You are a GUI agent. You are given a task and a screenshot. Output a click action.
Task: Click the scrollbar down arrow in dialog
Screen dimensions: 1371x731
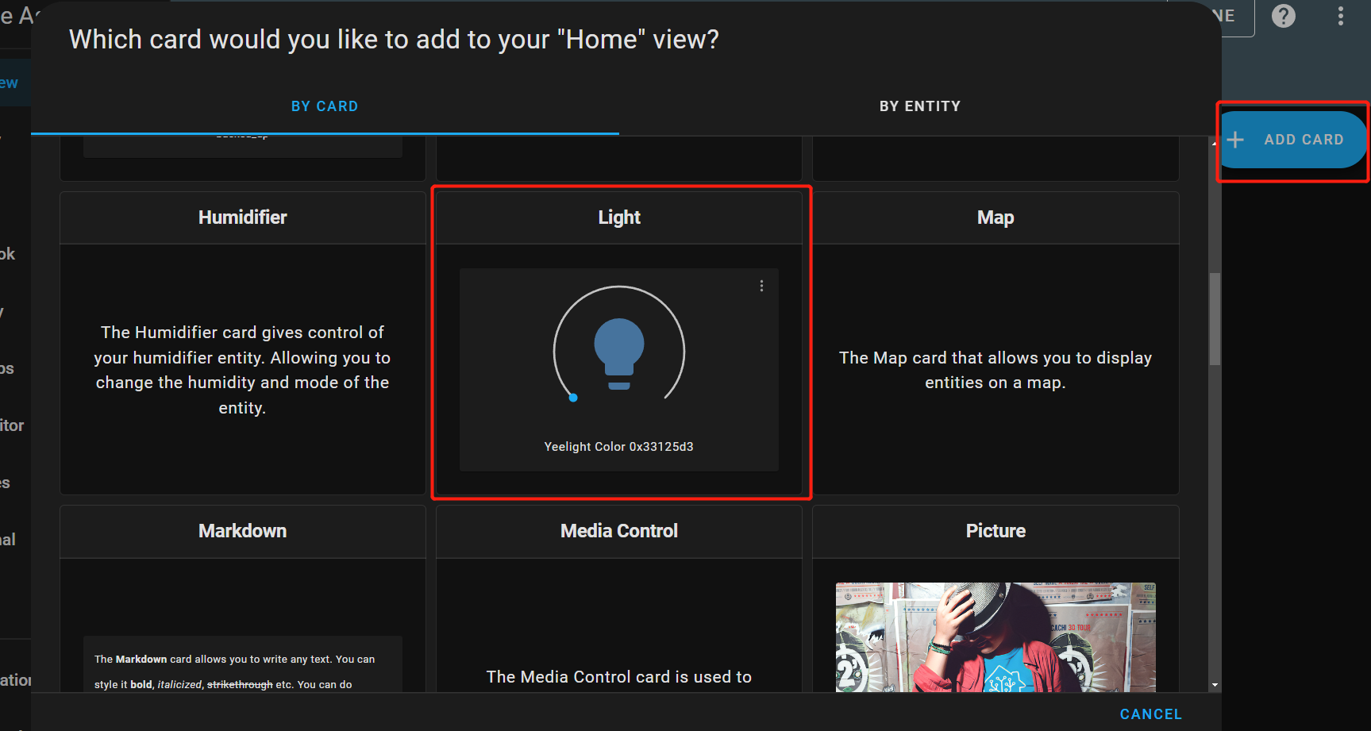1215,685
